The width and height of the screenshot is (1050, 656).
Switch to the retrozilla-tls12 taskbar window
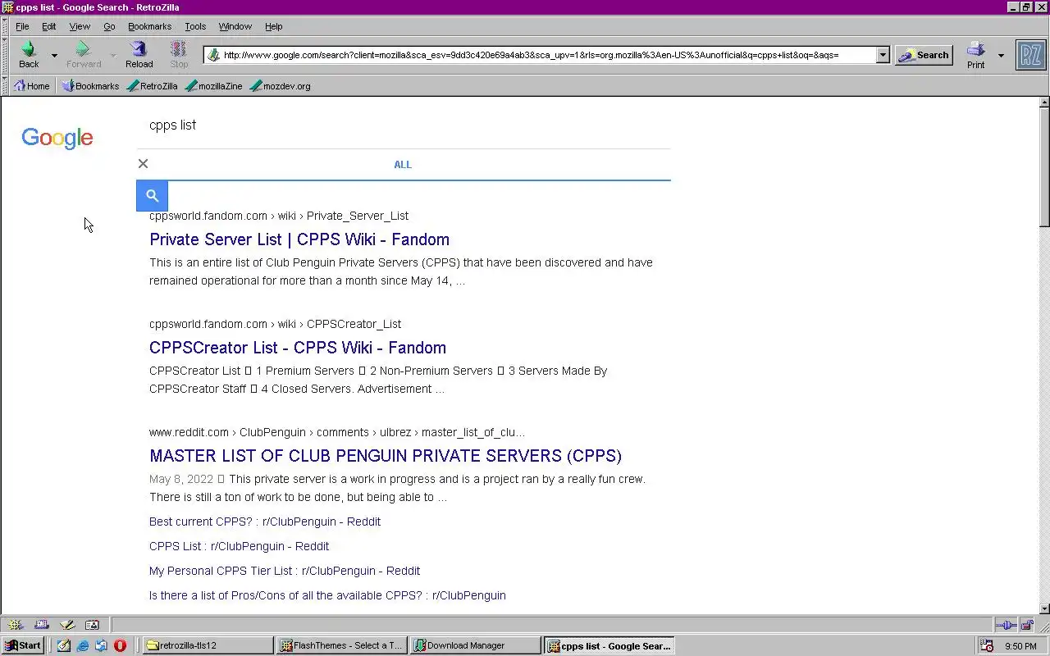pyautogui.click(x=208, y=645)
